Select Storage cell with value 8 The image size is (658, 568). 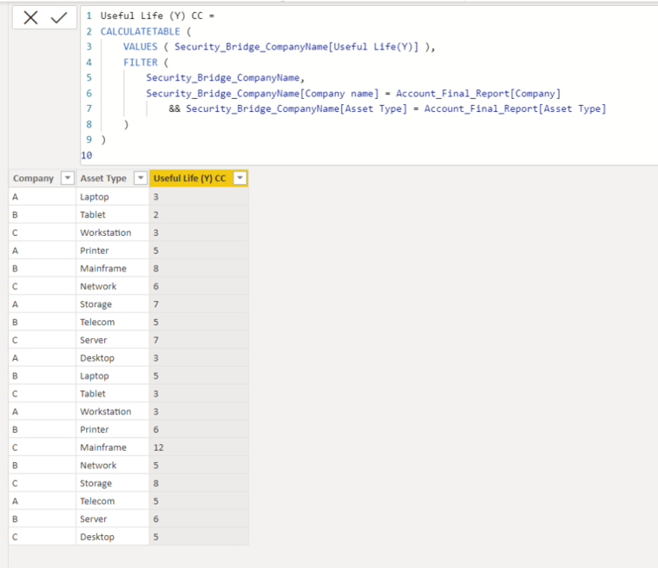pyautogui.click(x=113, y=483)
